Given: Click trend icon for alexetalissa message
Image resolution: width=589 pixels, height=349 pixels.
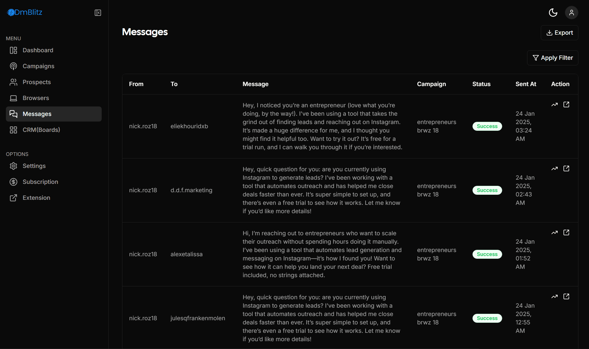Looking at the screenshot, I should point(554,232).
